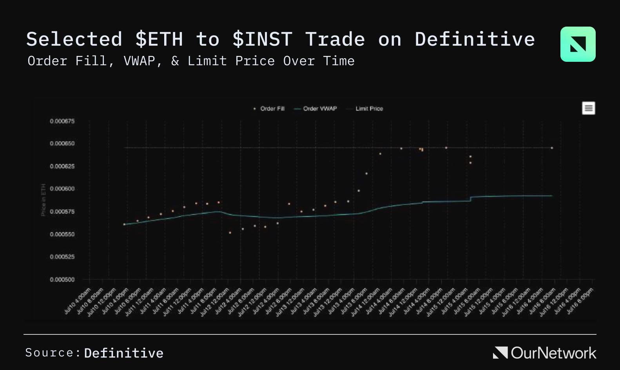Click the 0.000550 y-axis label
This screenshot has height=370, width=620.
(x=62, y=234)
